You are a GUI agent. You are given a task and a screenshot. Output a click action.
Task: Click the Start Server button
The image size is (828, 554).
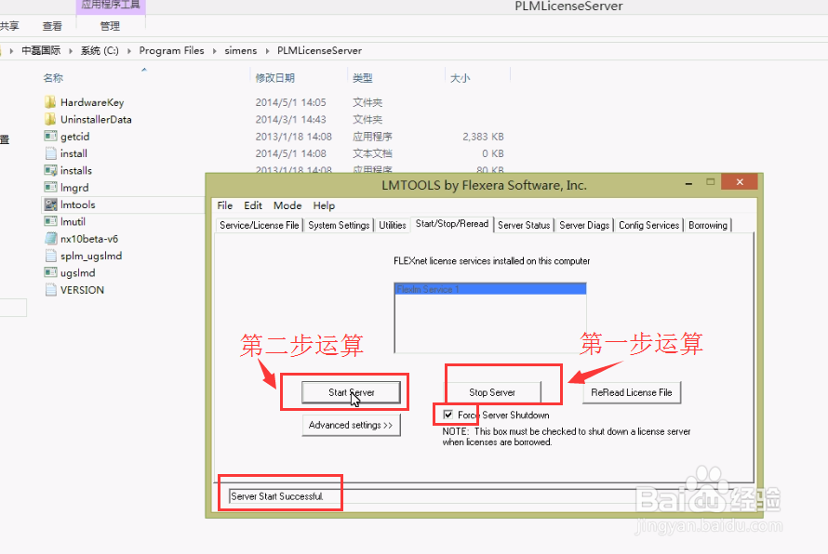(x=351, y=392)
